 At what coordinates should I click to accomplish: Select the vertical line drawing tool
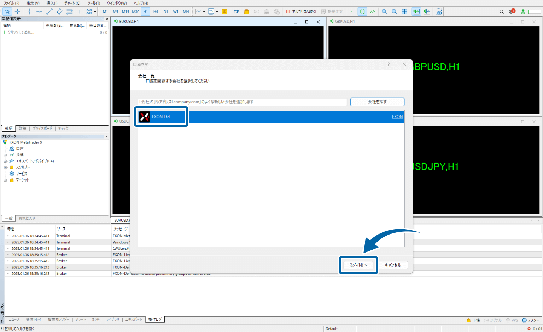click(x=29, y=12)
